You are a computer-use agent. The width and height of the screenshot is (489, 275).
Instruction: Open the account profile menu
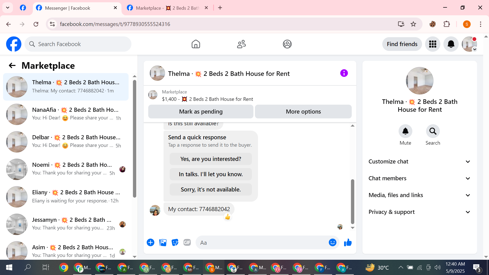point(469,44)
